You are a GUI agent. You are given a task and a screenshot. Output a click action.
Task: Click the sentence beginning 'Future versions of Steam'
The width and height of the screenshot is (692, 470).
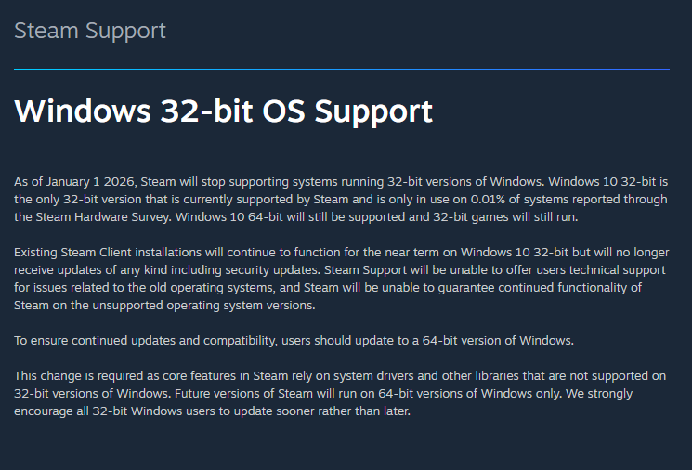click(369, 394)
